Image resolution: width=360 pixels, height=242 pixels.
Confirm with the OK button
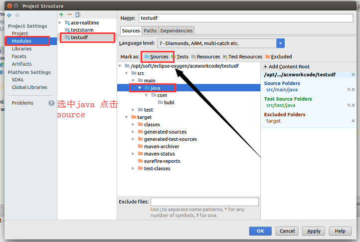click(x=260, y=231)
